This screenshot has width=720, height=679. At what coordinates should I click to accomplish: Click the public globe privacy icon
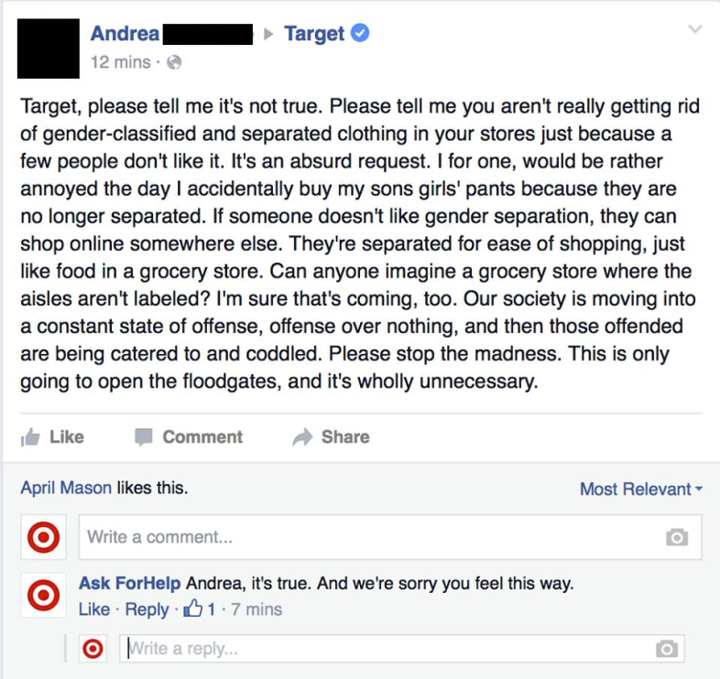(174, 62)
